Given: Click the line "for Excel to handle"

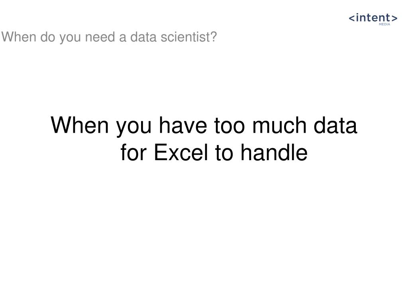Looking at the screenshot, I should (x=214, y=153).
